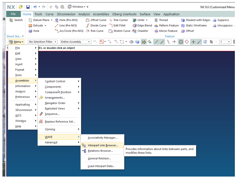Click the Suppress feature icon
The width and height of the screenshot is (238, 179).
tap(214, 20)
